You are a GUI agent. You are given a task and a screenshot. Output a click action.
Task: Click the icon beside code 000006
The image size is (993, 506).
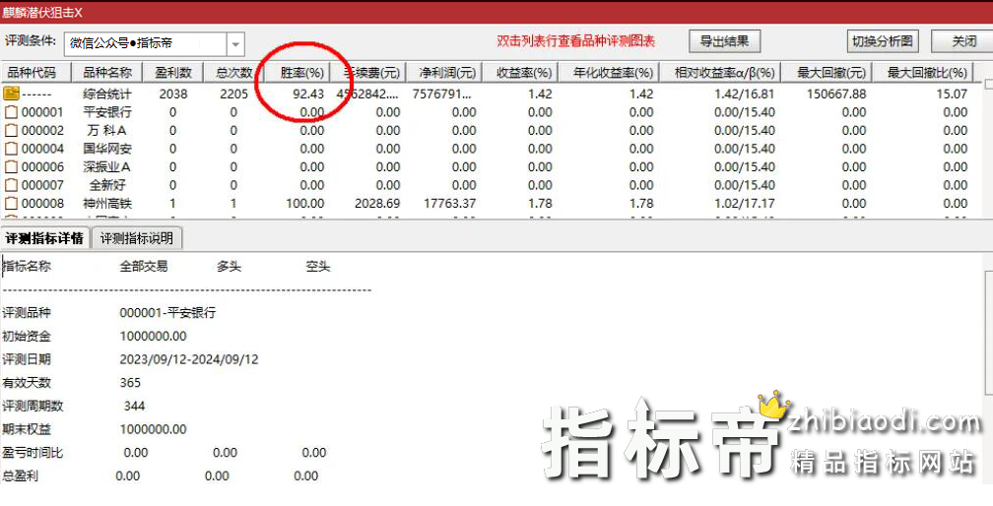[x=11, y=167]
